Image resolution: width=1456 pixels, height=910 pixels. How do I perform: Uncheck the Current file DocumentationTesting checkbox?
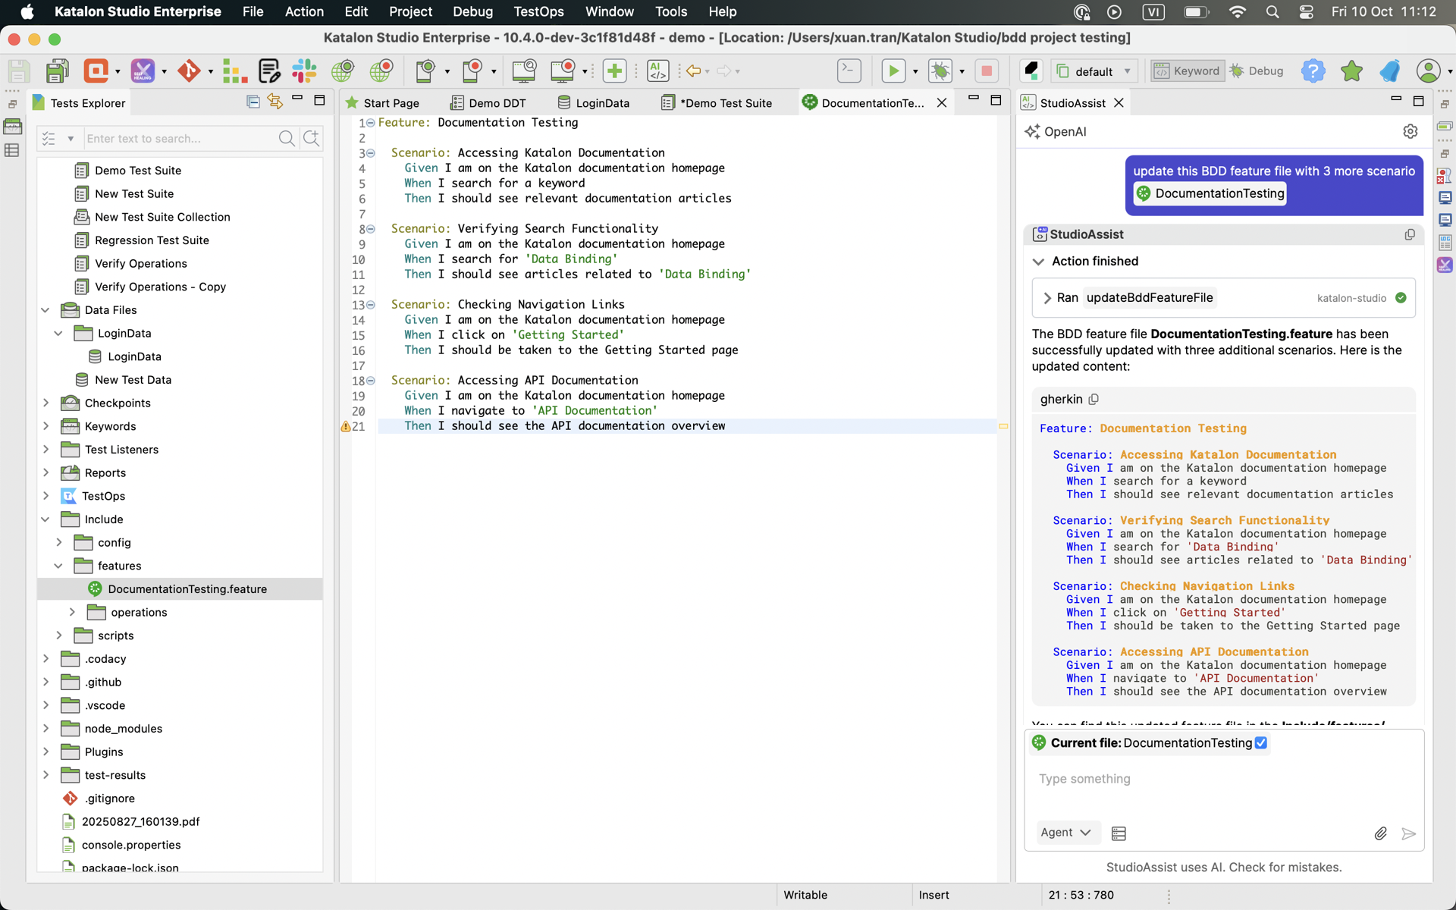click(1261, 742)
